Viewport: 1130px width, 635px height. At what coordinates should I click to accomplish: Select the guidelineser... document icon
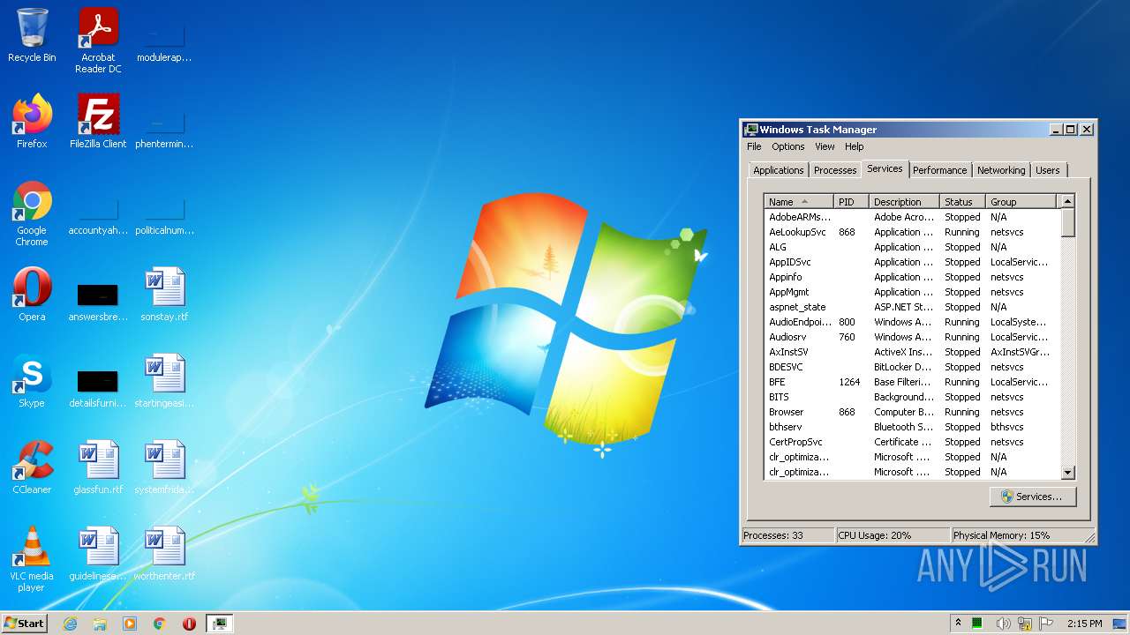click(x=98, y=554)
